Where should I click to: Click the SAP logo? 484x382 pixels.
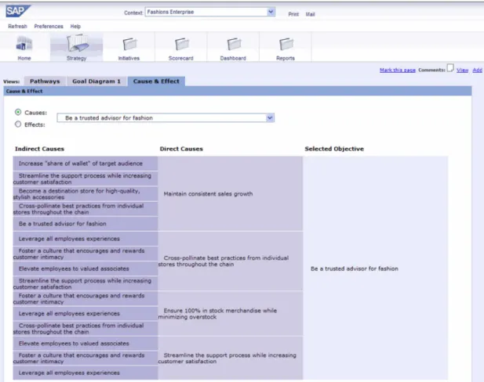pos(17,12)
